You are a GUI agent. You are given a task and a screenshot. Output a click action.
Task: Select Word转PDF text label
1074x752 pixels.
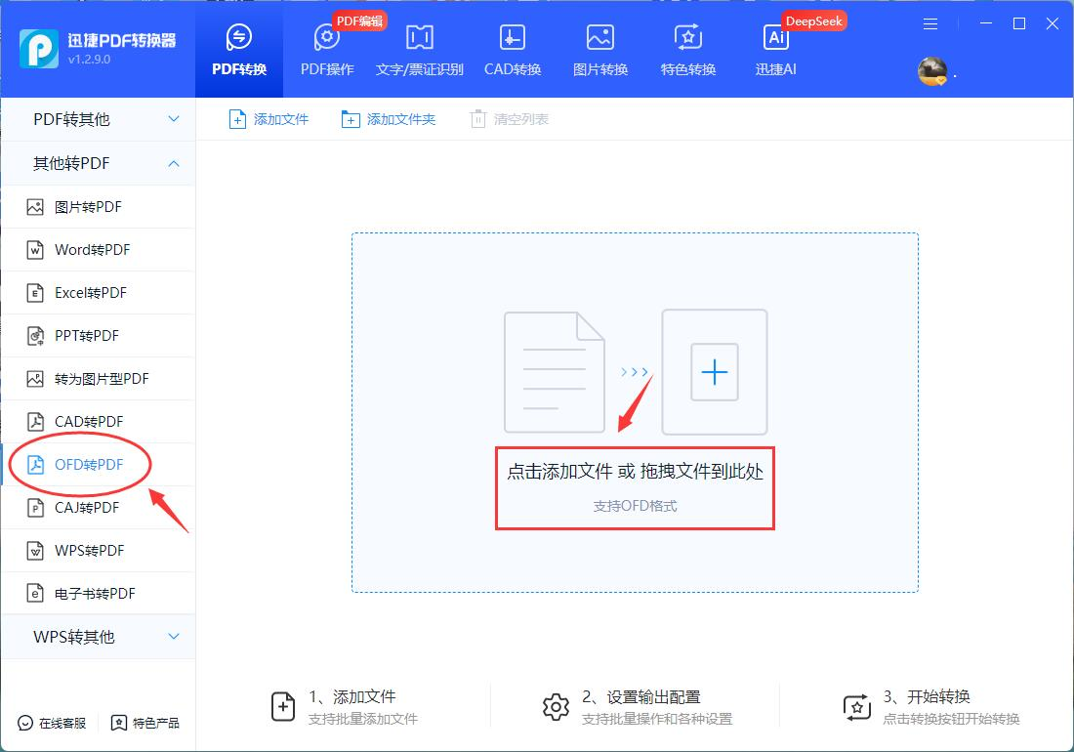pos(93,250)
